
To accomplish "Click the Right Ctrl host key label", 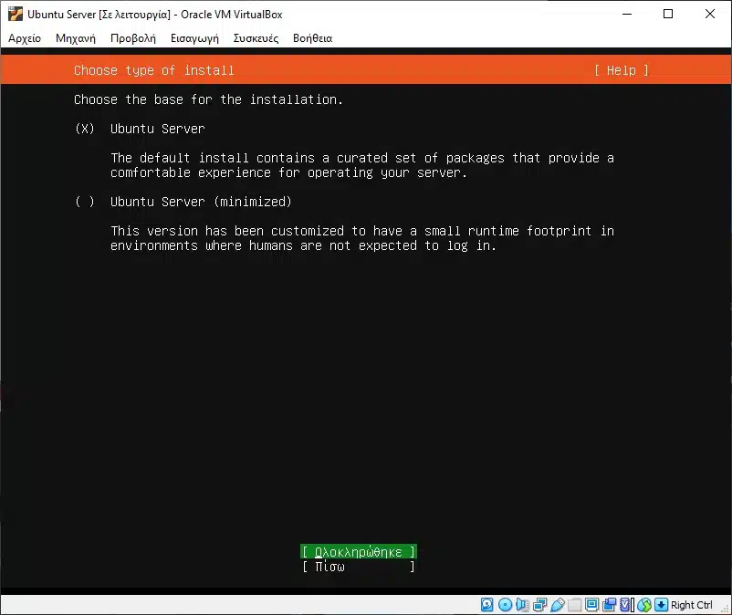I will click(692, 605).
